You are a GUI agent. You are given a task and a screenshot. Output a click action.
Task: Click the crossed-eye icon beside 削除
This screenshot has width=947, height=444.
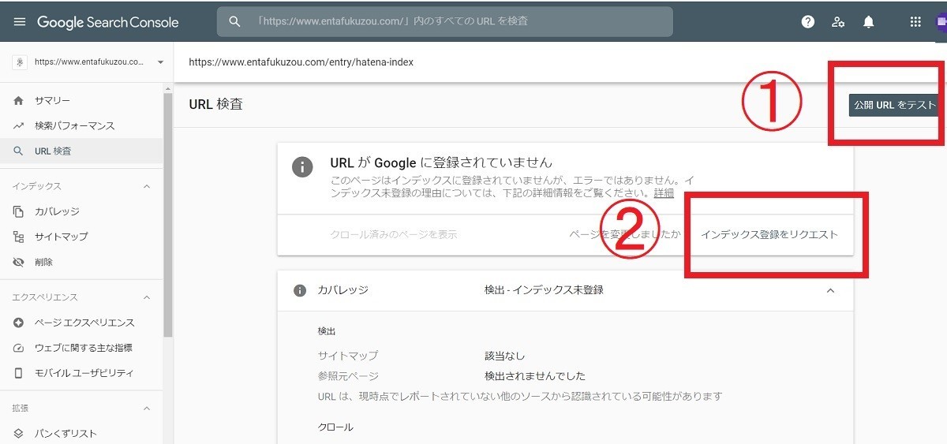point(19,262)
